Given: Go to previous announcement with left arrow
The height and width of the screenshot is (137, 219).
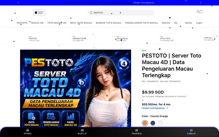Looking at the screenshot, I should (18, 2).
